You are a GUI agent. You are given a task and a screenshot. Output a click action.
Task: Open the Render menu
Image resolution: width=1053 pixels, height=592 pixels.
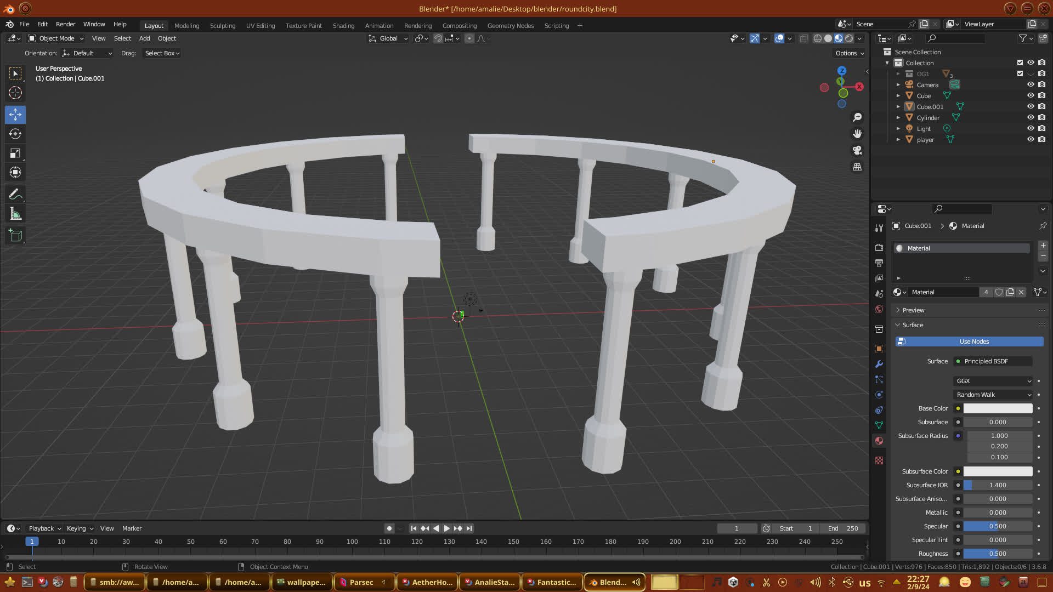coord(65,24)
